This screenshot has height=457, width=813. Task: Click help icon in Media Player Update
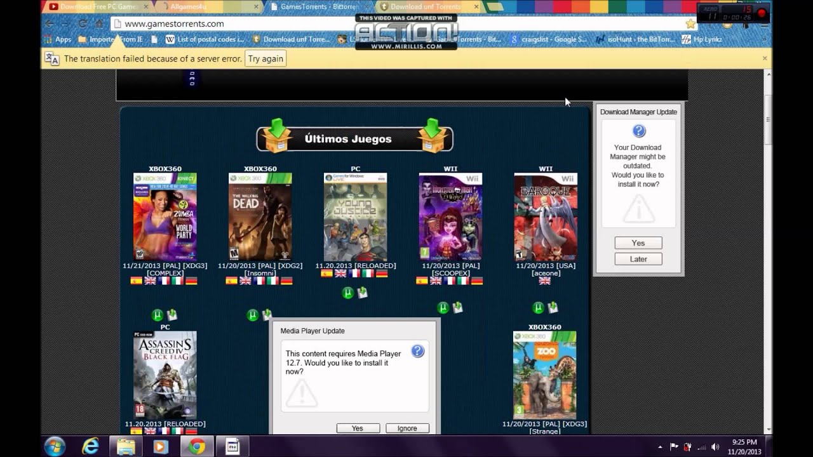417,351
